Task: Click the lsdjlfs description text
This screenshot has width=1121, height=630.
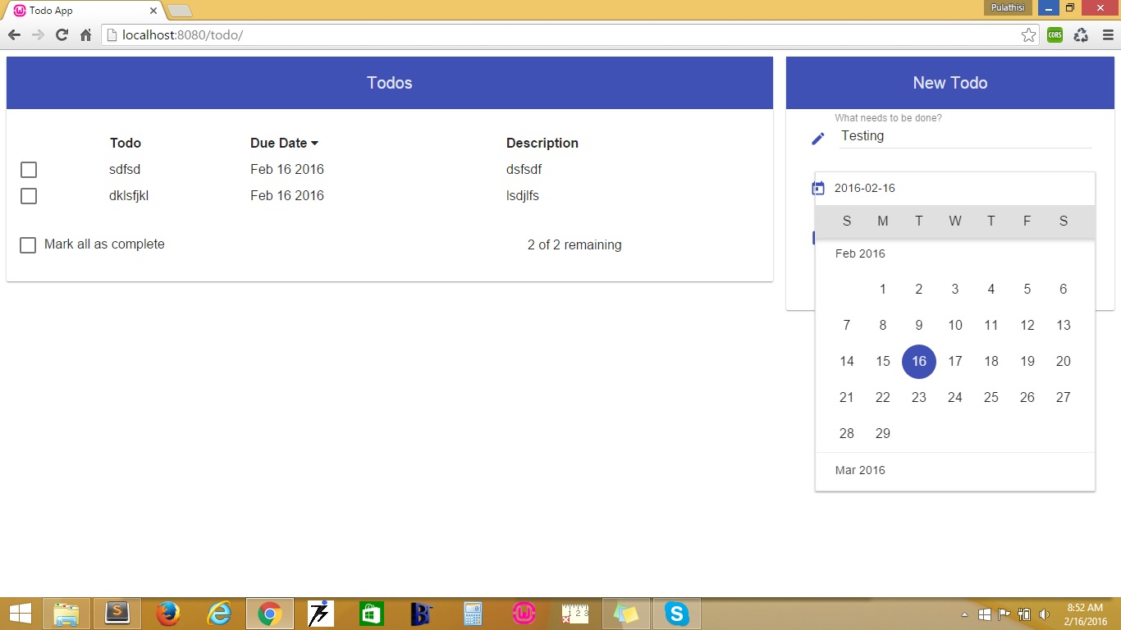Action: click(x=523, y=196)
